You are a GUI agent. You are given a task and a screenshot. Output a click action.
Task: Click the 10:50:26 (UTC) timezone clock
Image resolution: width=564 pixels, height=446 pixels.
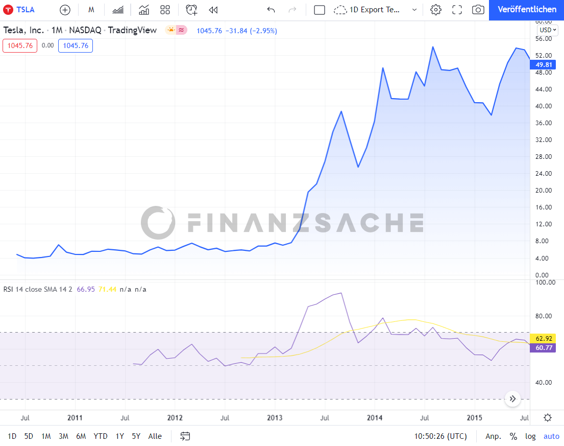(x=440, y=436)
